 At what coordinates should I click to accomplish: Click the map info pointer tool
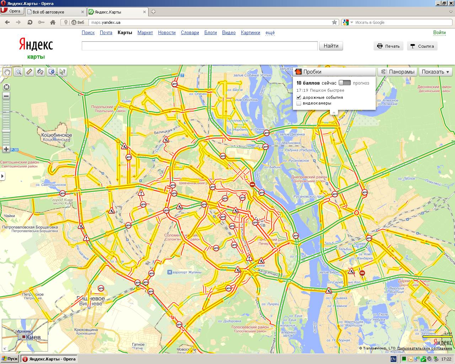[63, 72]
